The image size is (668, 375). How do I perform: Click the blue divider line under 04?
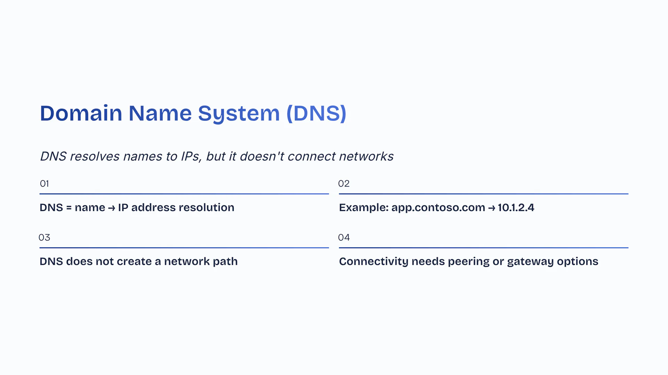click(x=483, y=248)
